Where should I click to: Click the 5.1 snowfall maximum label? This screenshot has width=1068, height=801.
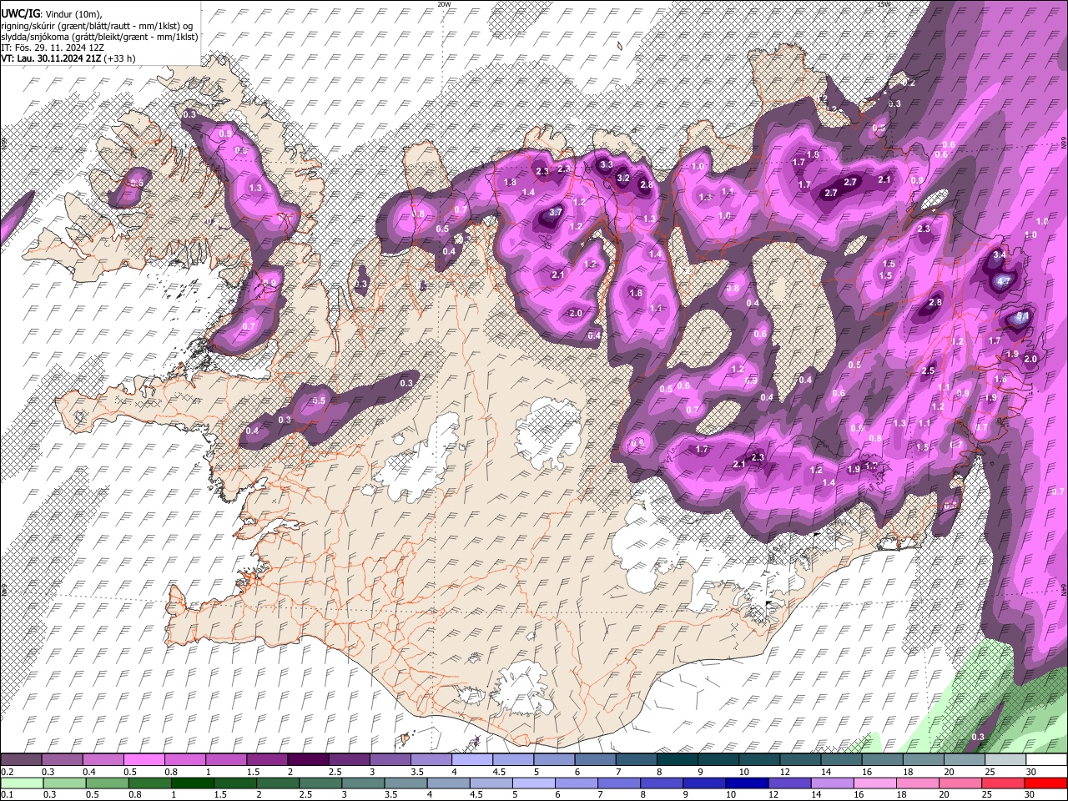pos(1021,318)
